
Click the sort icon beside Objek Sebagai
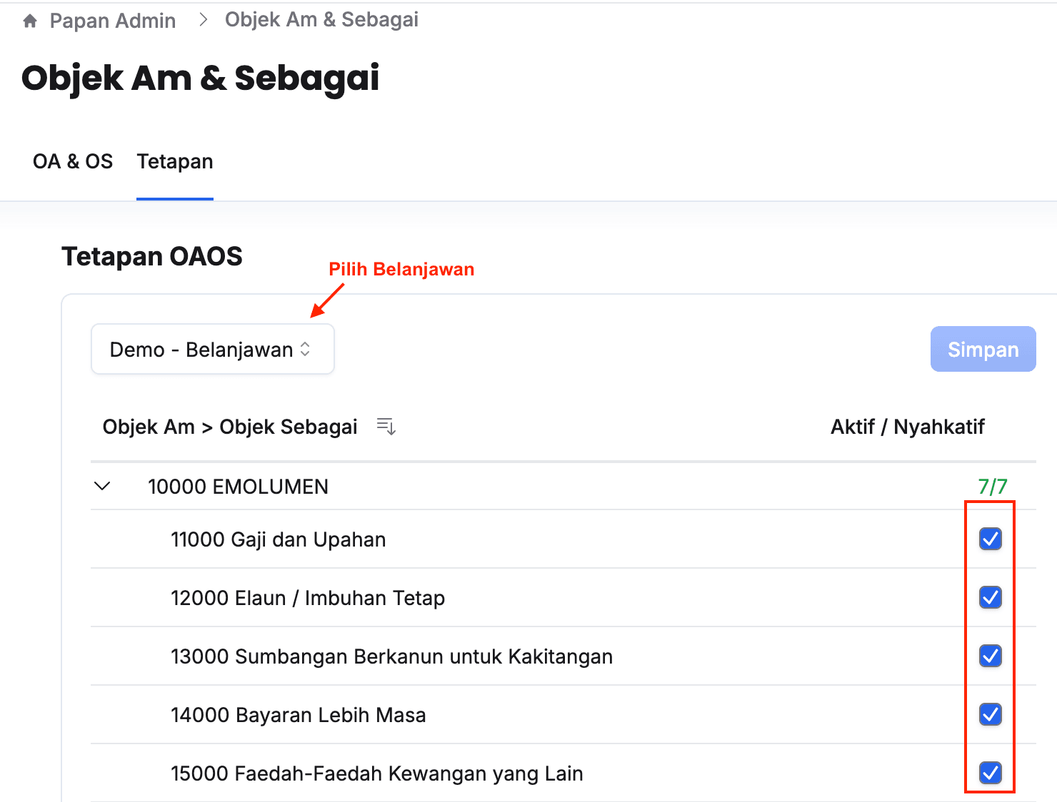[386, 427]
